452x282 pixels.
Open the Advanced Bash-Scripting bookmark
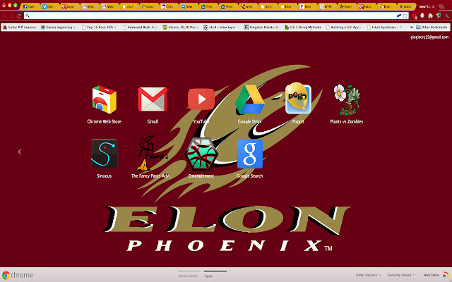(x=141, y=27)
